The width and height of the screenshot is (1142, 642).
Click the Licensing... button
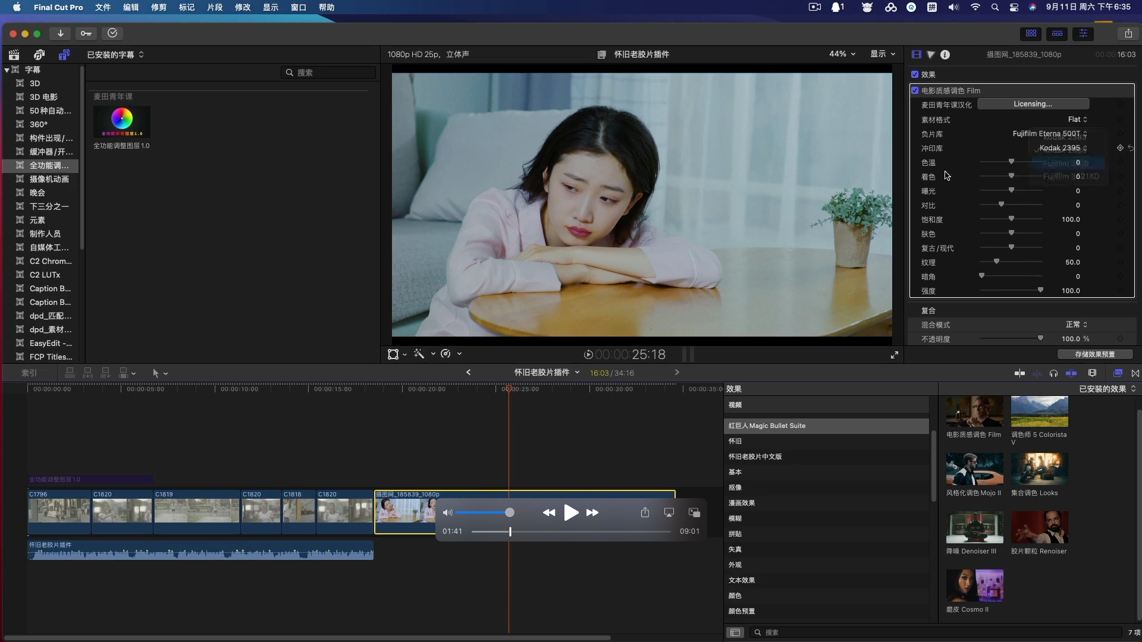1033,104
